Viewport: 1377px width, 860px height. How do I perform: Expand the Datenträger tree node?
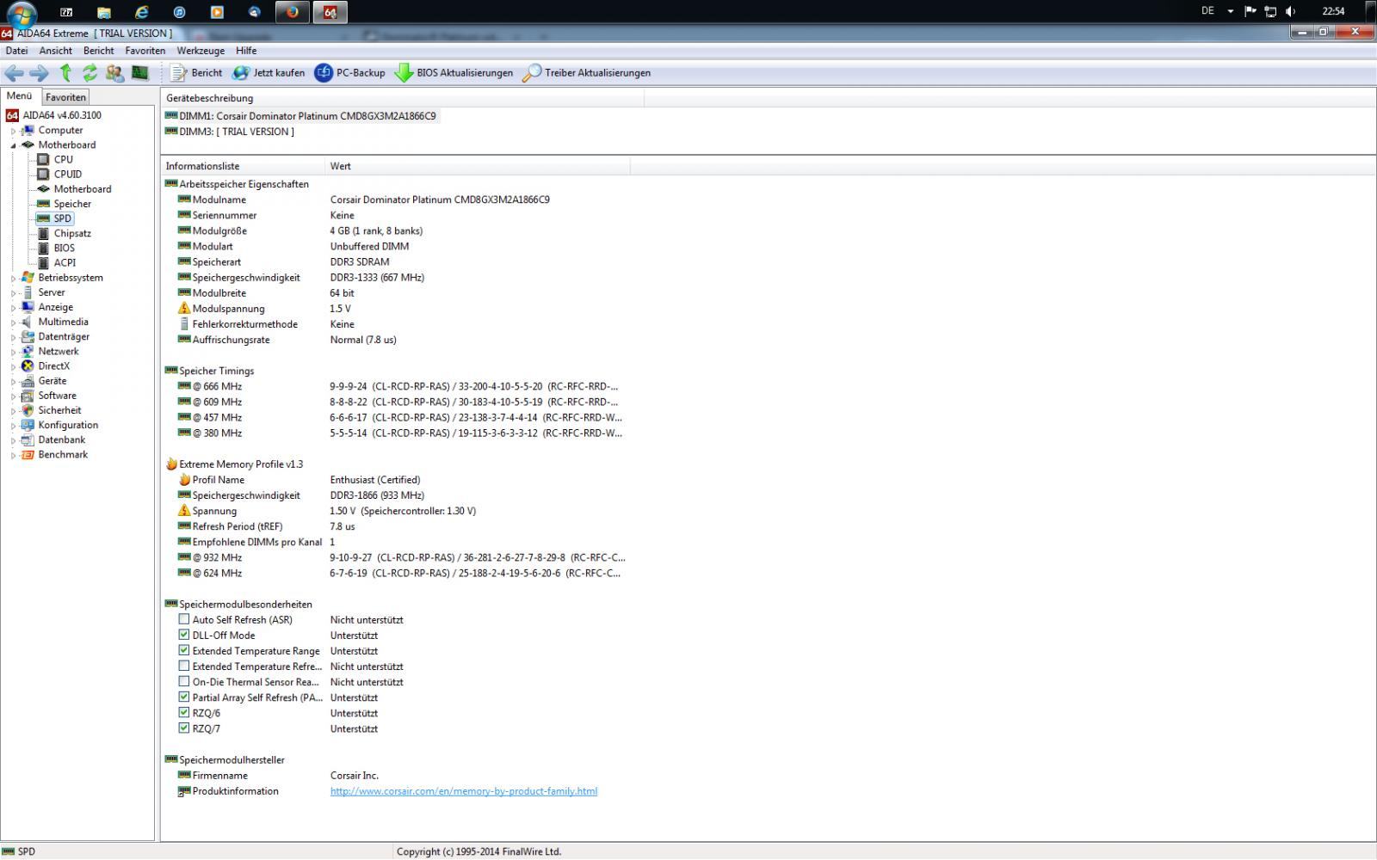tap(13, 337)
